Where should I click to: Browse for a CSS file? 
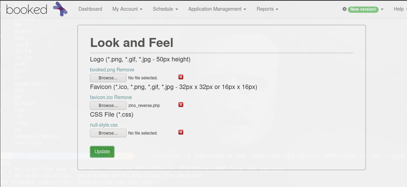click(108, 133)
